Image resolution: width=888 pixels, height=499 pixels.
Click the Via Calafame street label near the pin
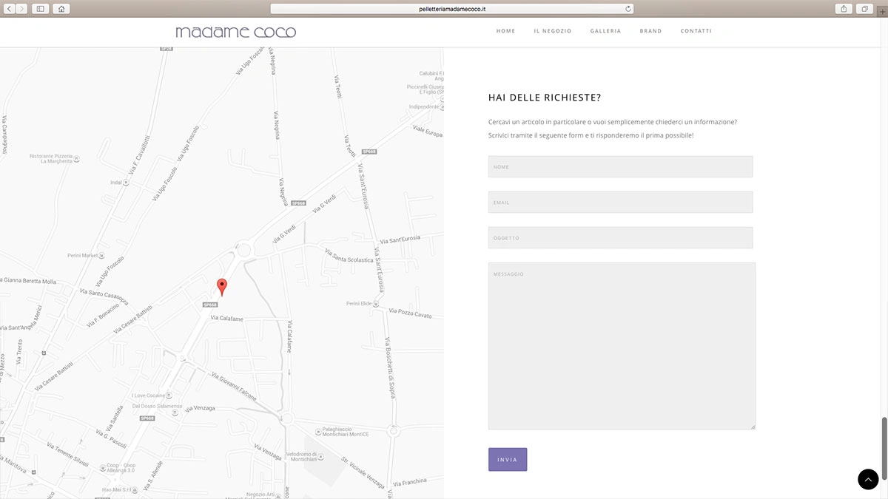click(226, 319)
